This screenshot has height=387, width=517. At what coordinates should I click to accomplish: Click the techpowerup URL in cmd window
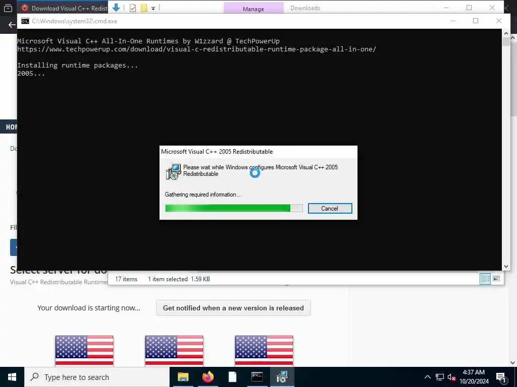tap(196, 49)
